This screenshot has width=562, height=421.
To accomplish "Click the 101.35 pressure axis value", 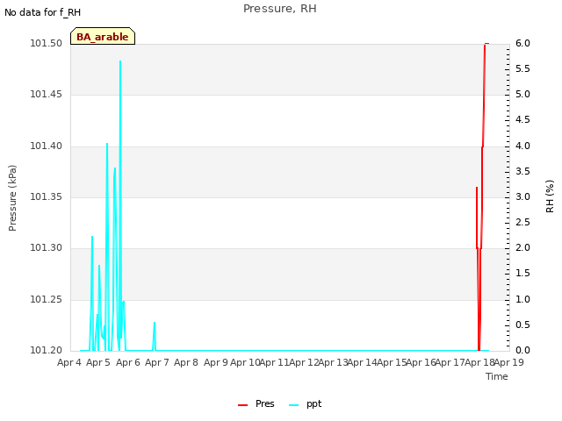I will 47,196.
